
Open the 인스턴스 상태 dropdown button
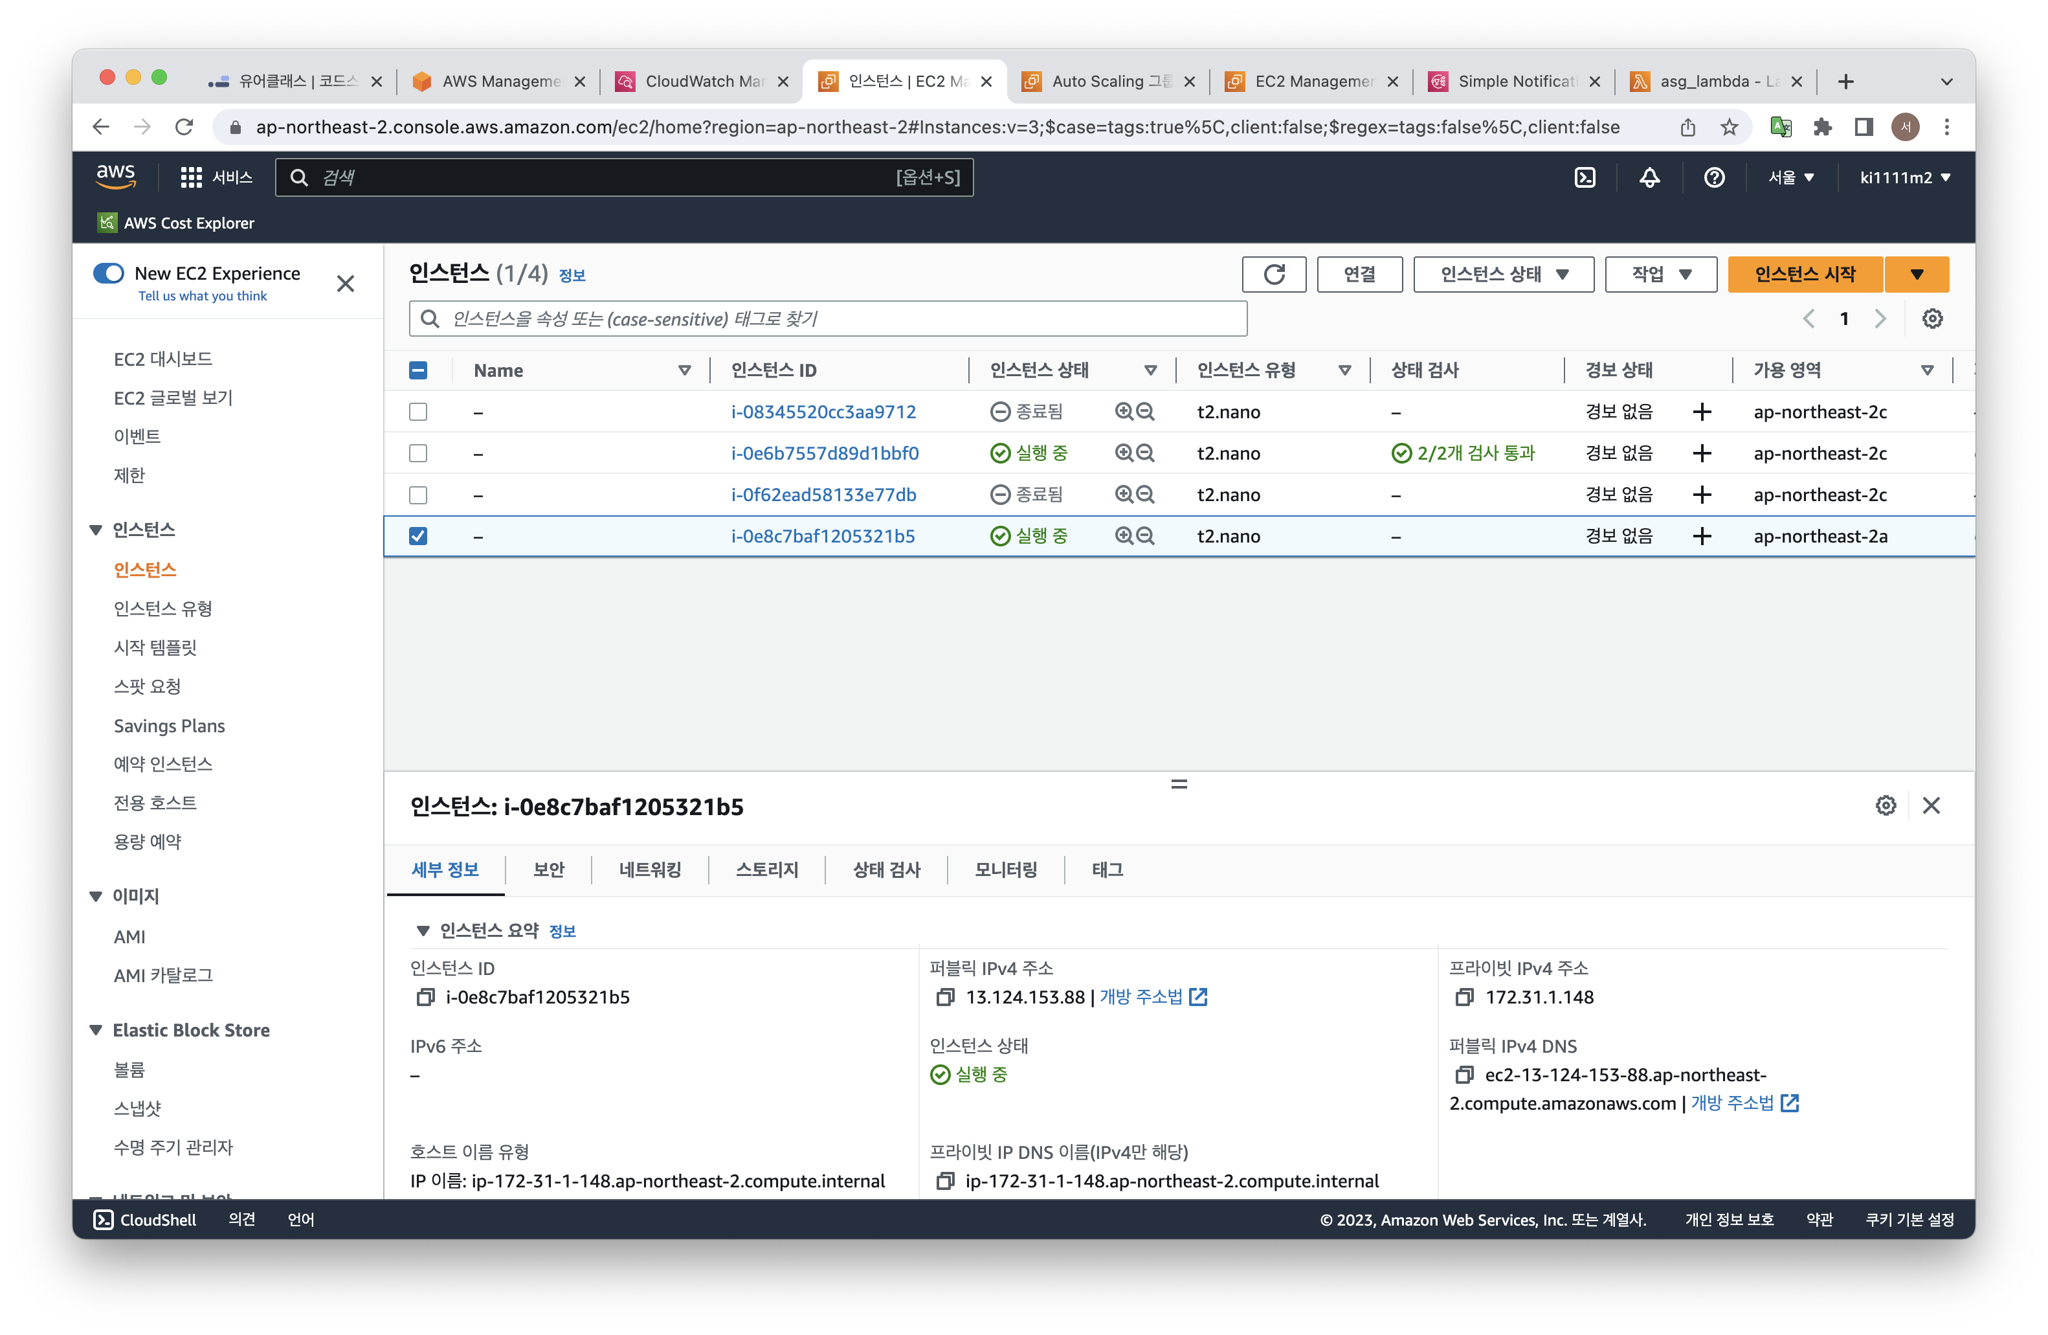pos(1503,275)
